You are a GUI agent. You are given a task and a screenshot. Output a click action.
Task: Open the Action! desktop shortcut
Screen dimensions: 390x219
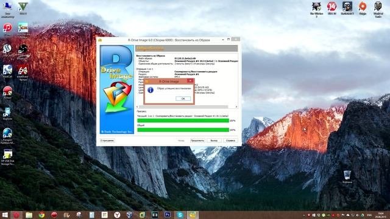(x=7, y=92)
